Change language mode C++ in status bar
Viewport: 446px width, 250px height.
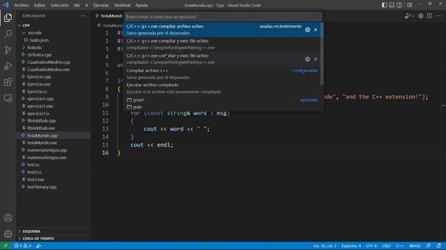399,246
